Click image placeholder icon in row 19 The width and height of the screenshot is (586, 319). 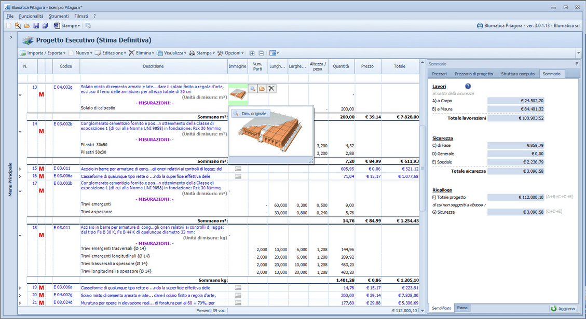click(238, 288)
